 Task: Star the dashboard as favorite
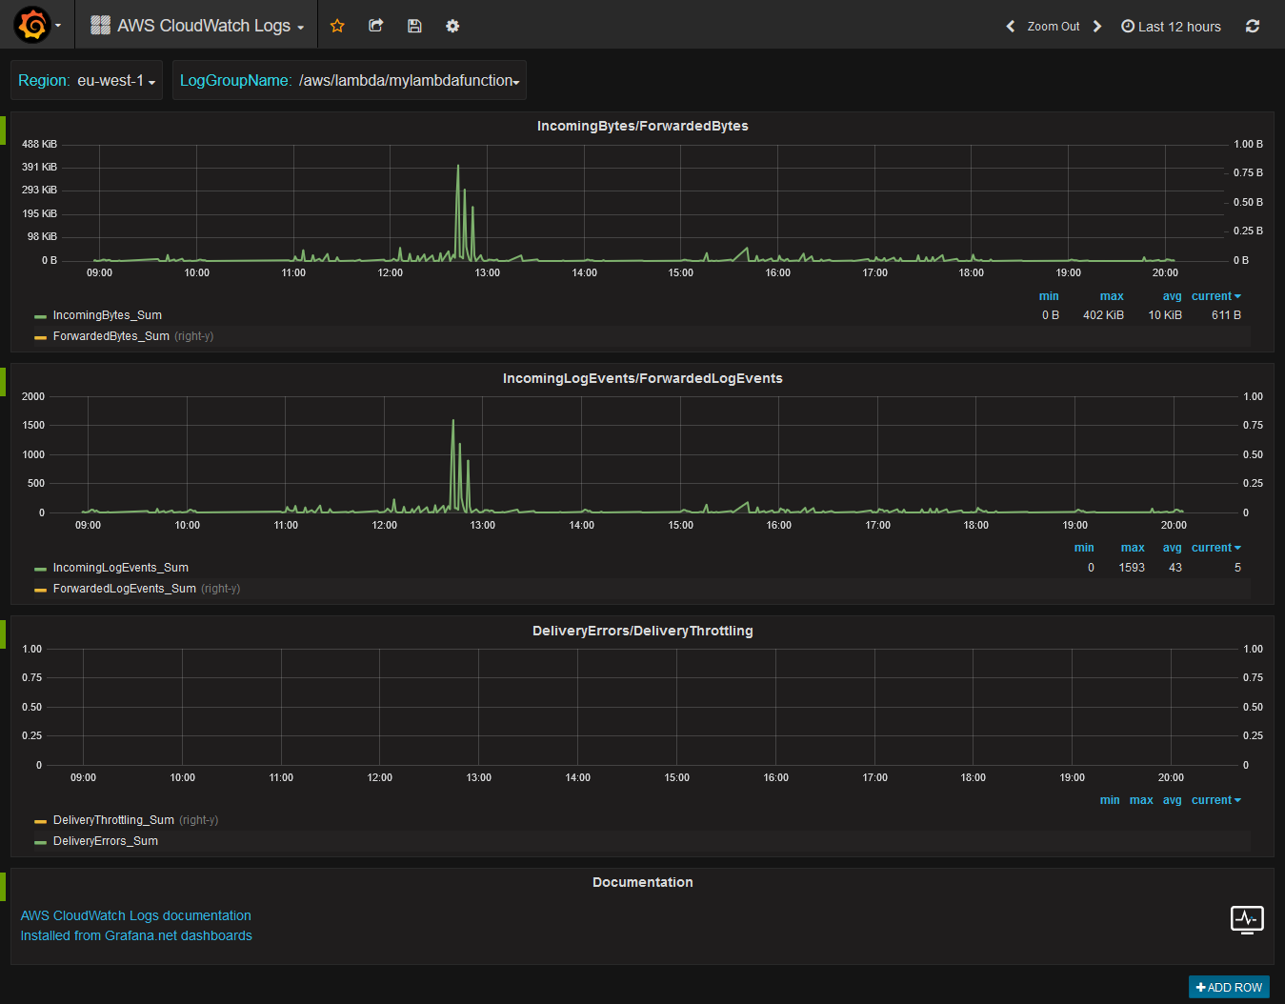pyautogui.click(x=337, y=26)
